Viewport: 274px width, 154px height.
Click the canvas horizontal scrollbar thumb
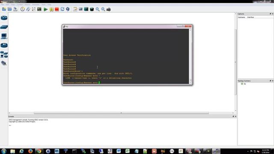[x=121, y=113]
